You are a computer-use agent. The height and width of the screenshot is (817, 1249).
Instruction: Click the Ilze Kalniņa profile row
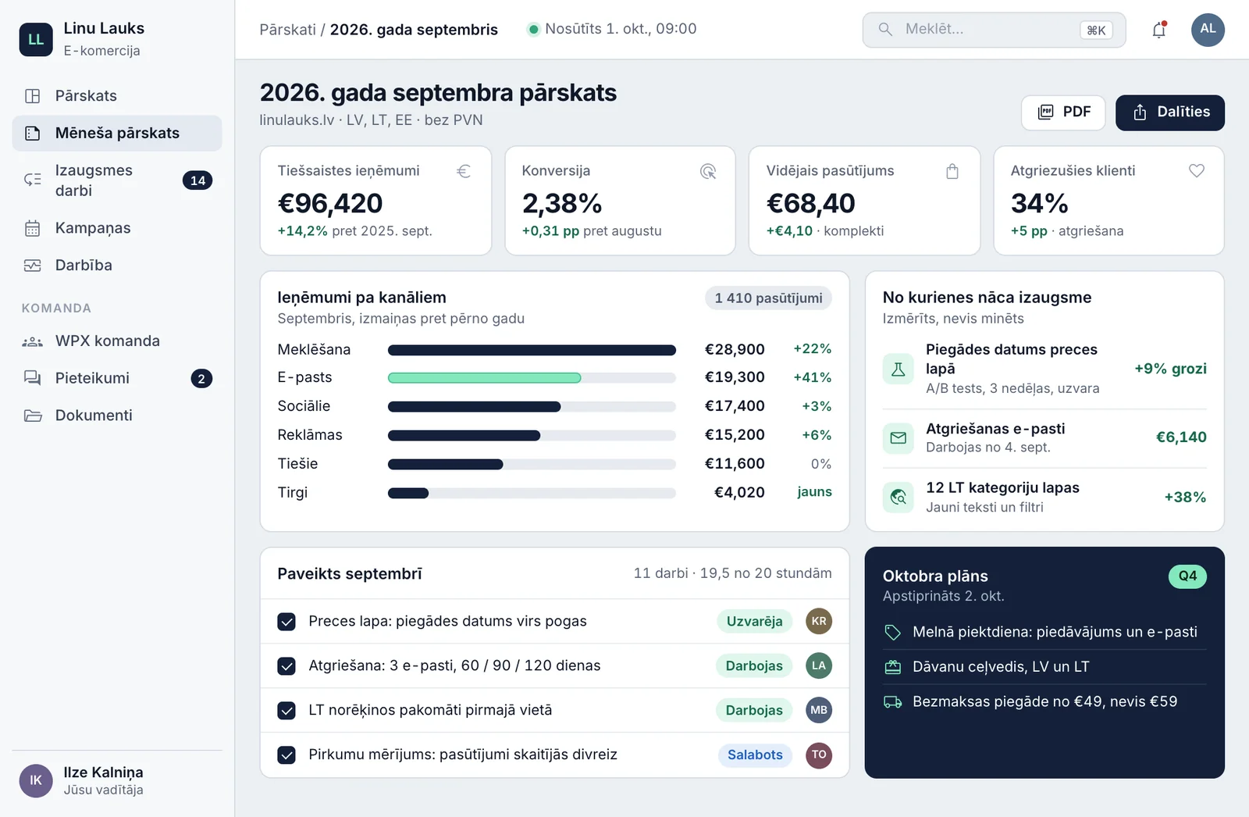click(117, 780)
